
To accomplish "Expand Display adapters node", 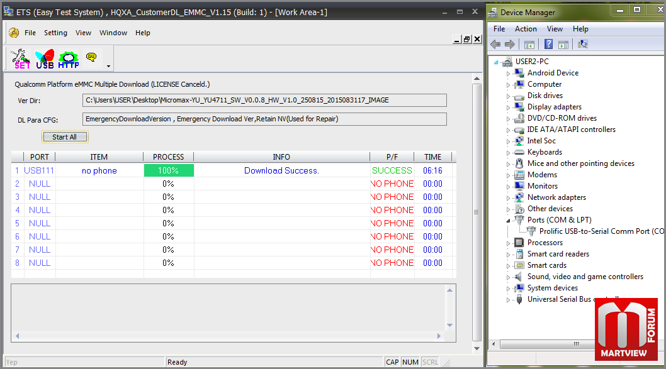I will (x=508, y=107).
